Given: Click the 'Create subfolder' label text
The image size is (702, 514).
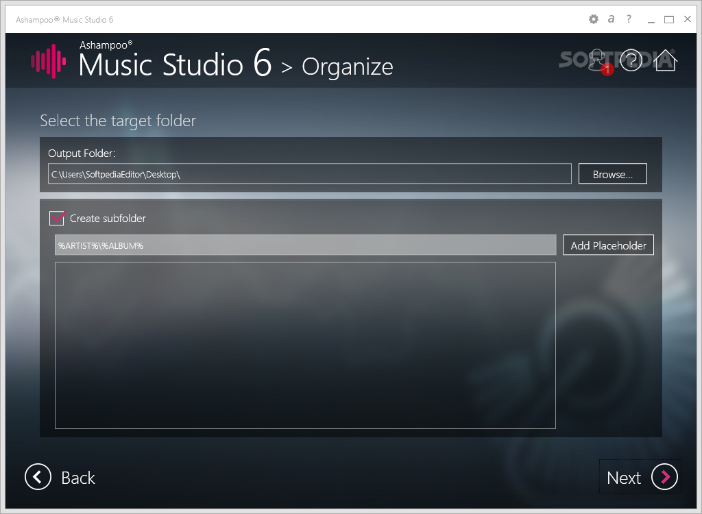Looking at the screenshot, I should point(108,219).
